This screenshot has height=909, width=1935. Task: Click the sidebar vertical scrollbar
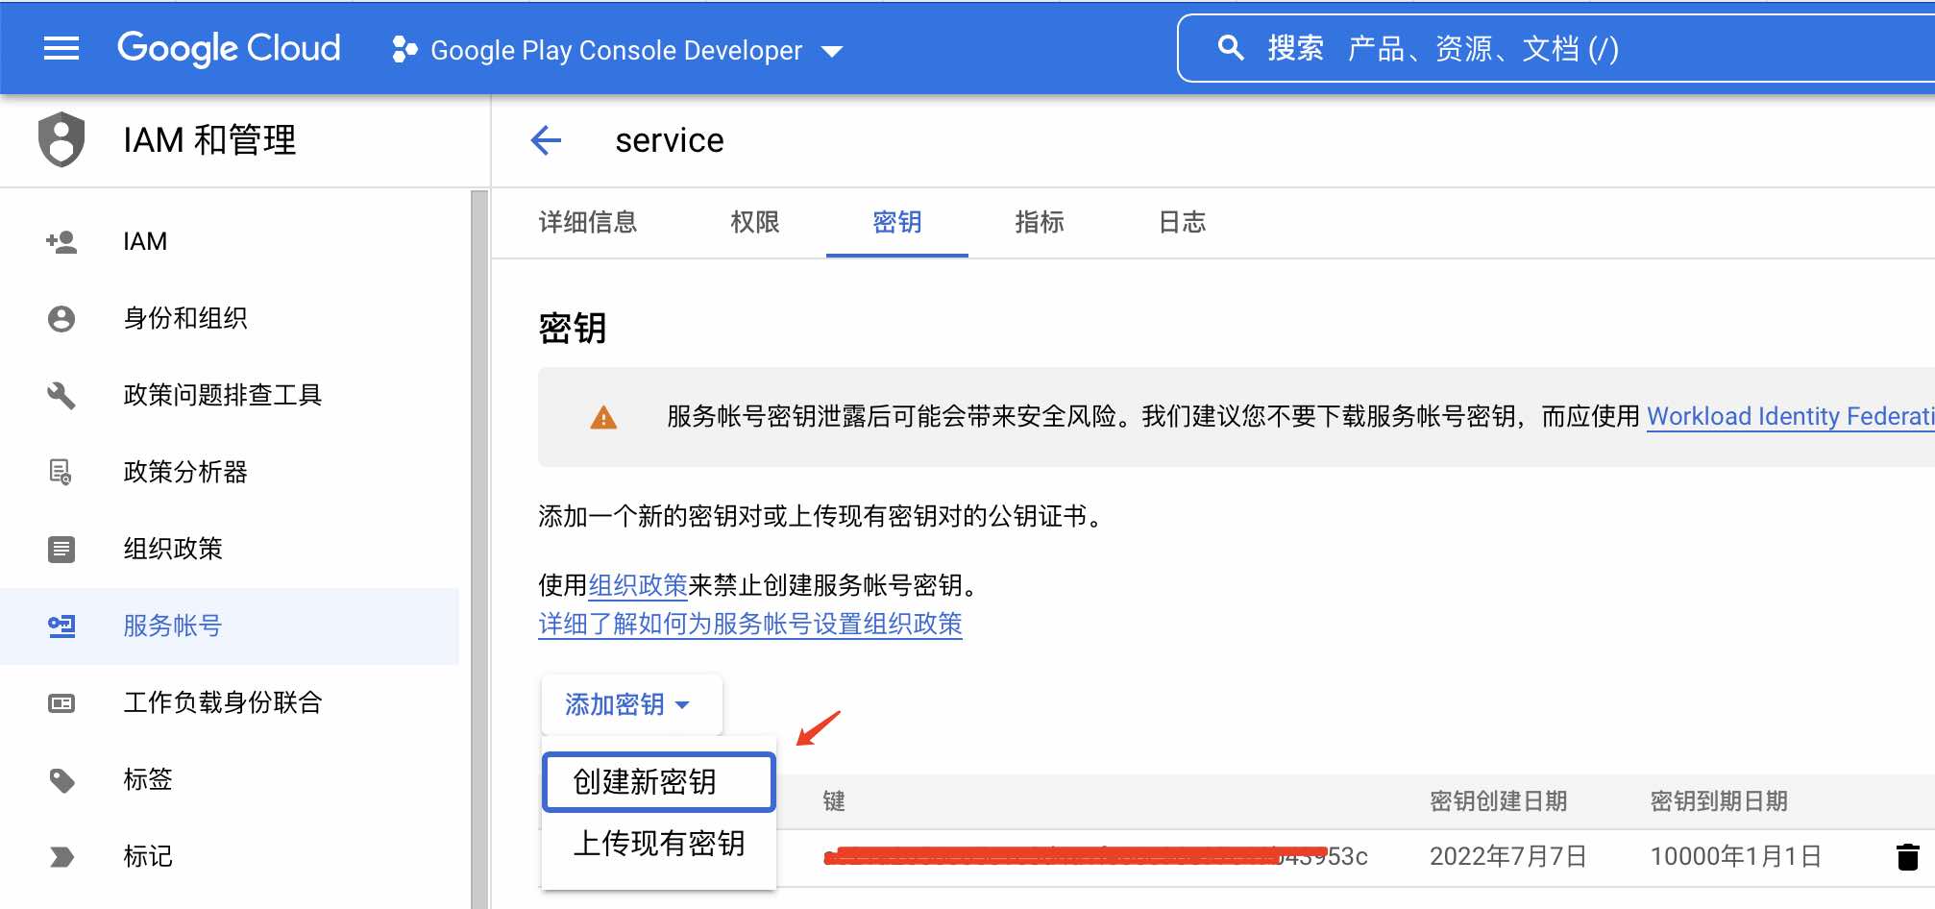478,549
